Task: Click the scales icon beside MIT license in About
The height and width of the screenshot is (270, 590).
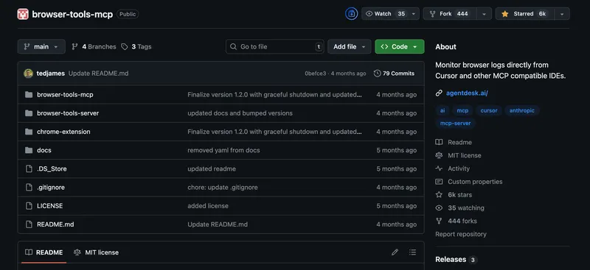Action: 439,155
